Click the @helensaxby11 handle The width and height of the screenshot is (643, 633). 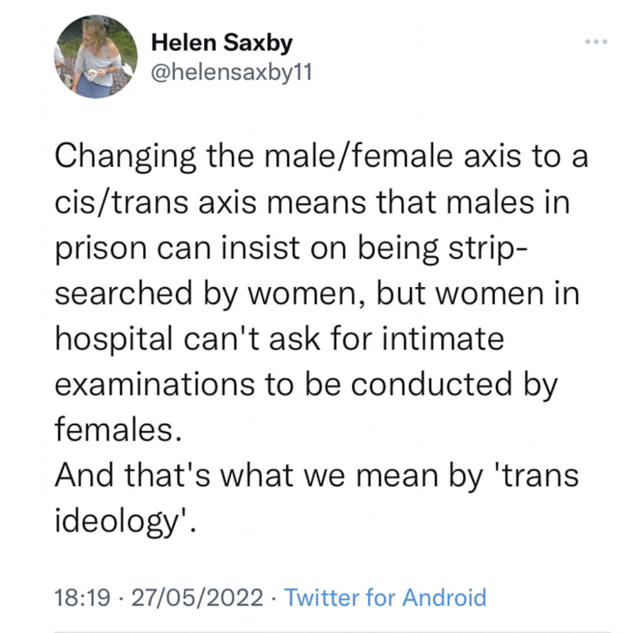click(231, 72)
